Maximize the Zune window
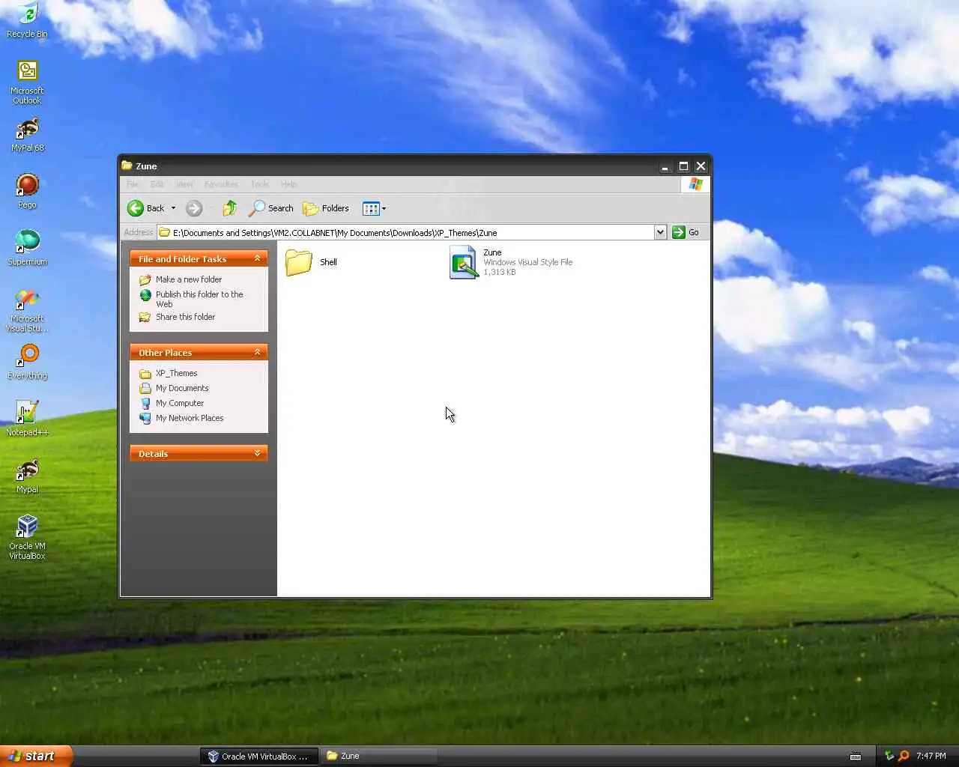This screenshot has height=767, width=959. (683, 166)
